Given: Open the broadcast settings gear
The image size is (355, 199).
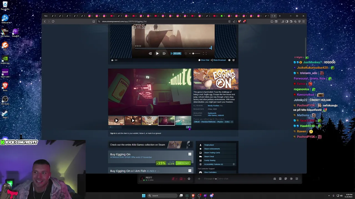Looking at the screenshot, I should [x=229, y=60].
